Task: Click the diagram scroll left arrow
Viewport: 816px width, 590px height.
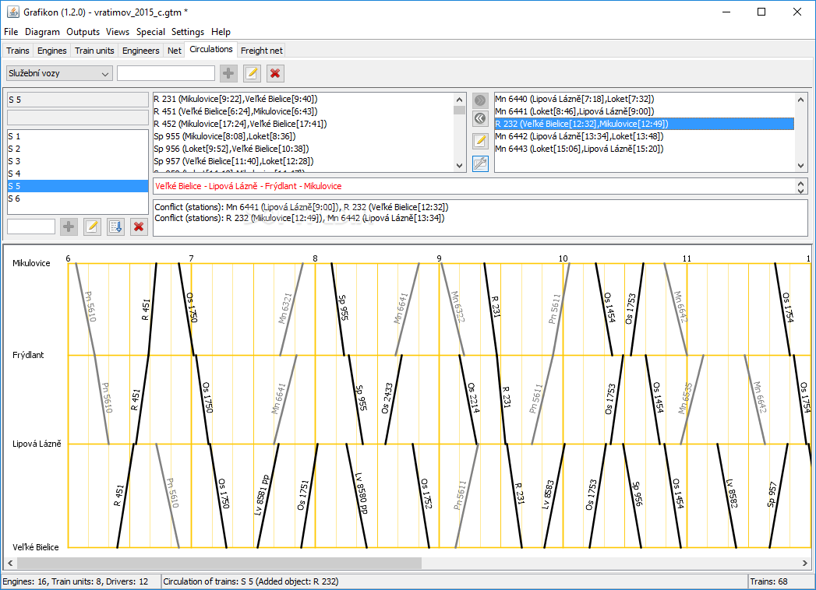Action: point(10,563)
